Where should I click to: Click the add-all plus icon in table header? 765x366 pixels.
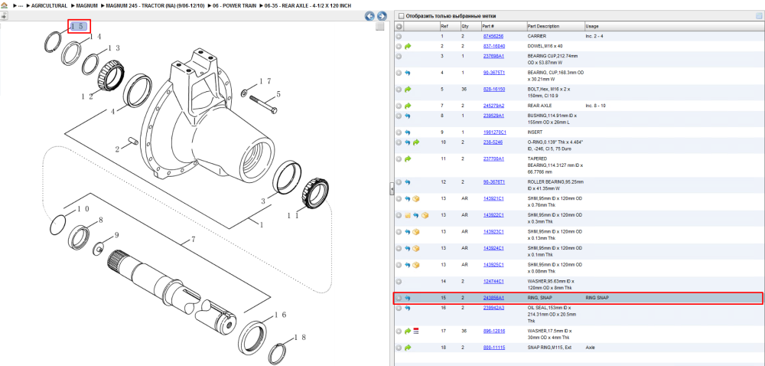(x=399, y=26)
